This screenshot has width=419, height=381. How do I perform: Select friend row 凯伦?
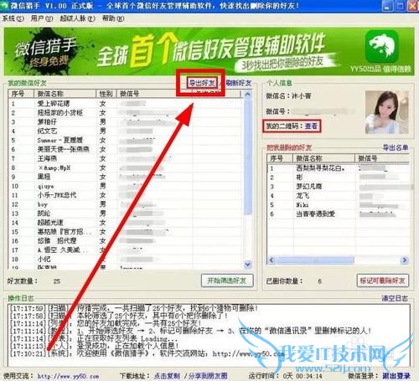126,214
